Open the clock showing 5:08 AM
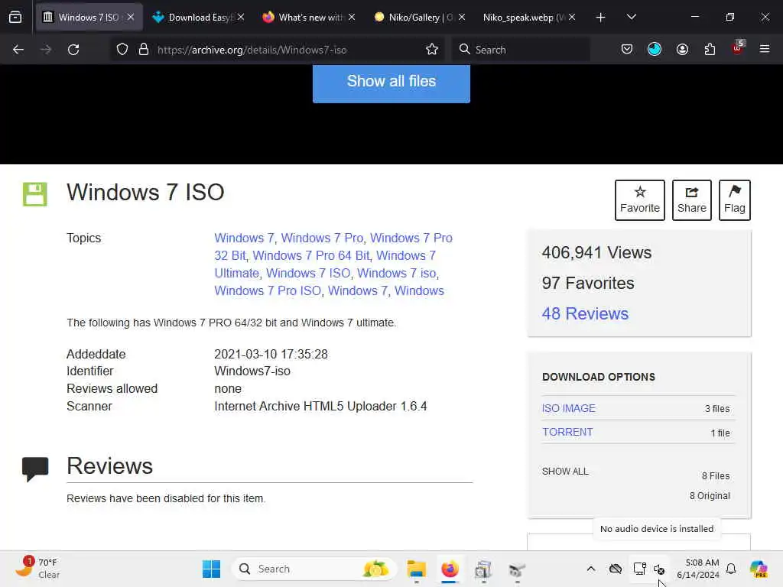This screenshot has height=587, width=783. [x=698, y=569]
